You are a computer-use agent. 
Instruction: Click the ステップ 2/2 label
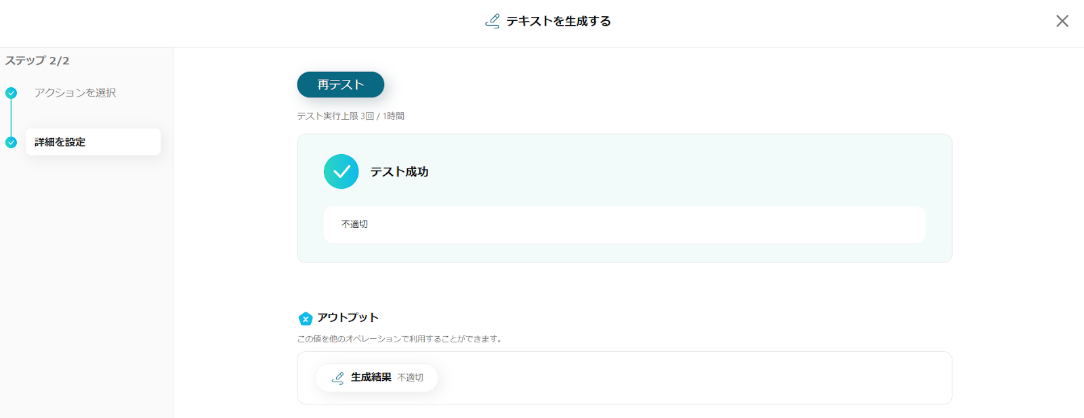[x=37, y=61]
